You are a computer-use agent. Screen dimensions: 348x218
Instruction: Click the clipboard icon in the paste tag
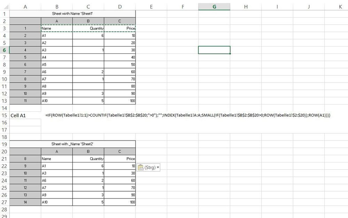click(141, 167)
